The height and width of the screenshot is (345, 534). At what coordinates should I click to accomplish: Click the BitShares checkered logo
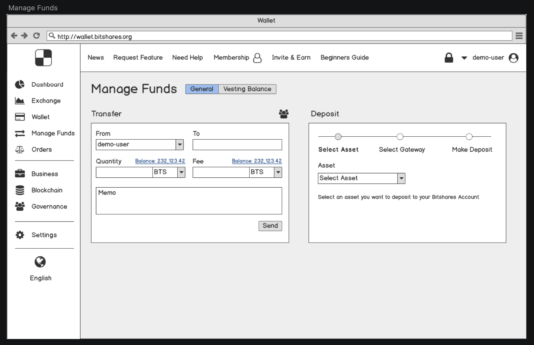point(44,58)
